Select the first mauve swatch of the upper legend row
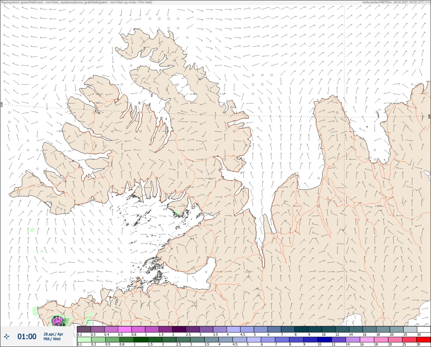 coord(84,329)
